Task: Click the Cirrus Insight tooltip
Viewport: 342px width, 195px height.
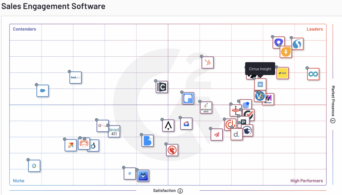Action: (x=260, y=69)
